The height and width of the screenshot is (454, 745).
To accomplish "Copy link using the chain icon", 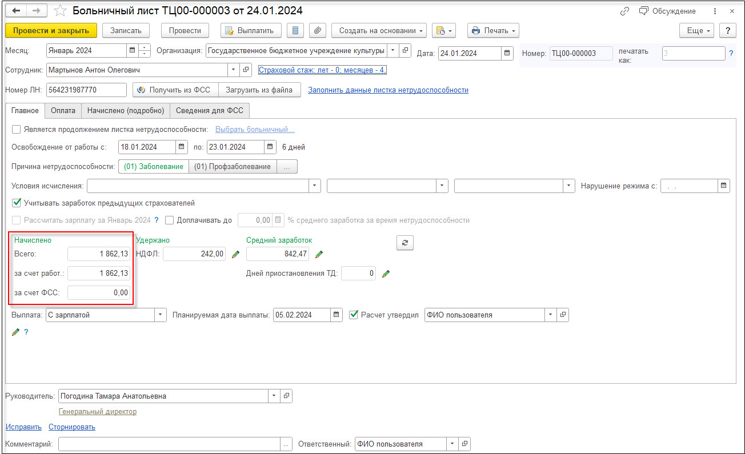I will click(624, 11).
